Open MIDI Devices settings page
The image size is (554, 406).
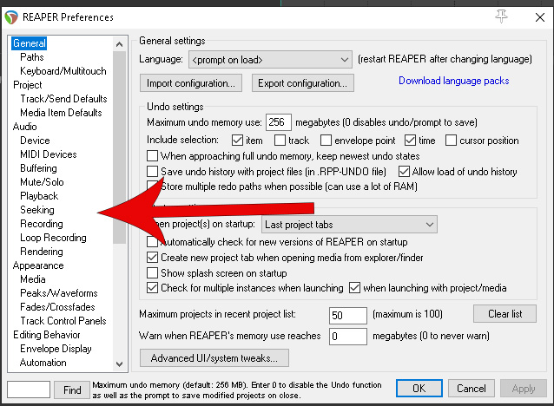48,154
